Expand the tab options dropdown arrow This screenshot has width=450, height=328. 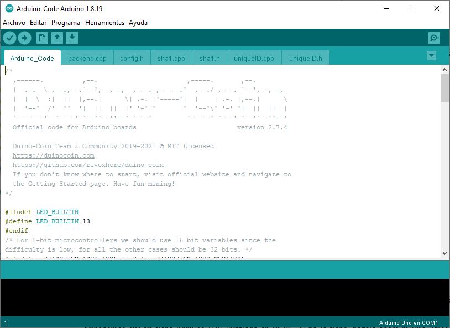point(431,55)
